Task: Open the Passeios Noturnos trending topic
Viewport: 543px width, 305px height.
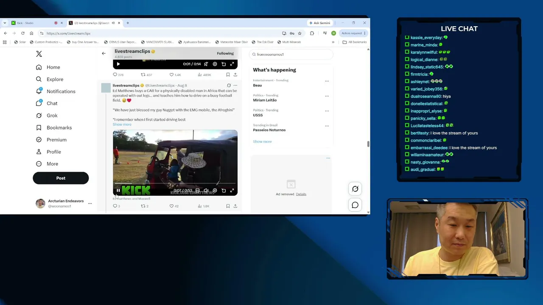Action: 269,130
